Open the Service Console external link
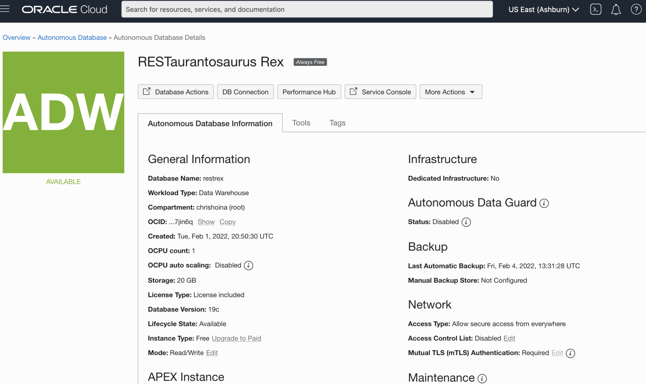 [x=380, y=92]
